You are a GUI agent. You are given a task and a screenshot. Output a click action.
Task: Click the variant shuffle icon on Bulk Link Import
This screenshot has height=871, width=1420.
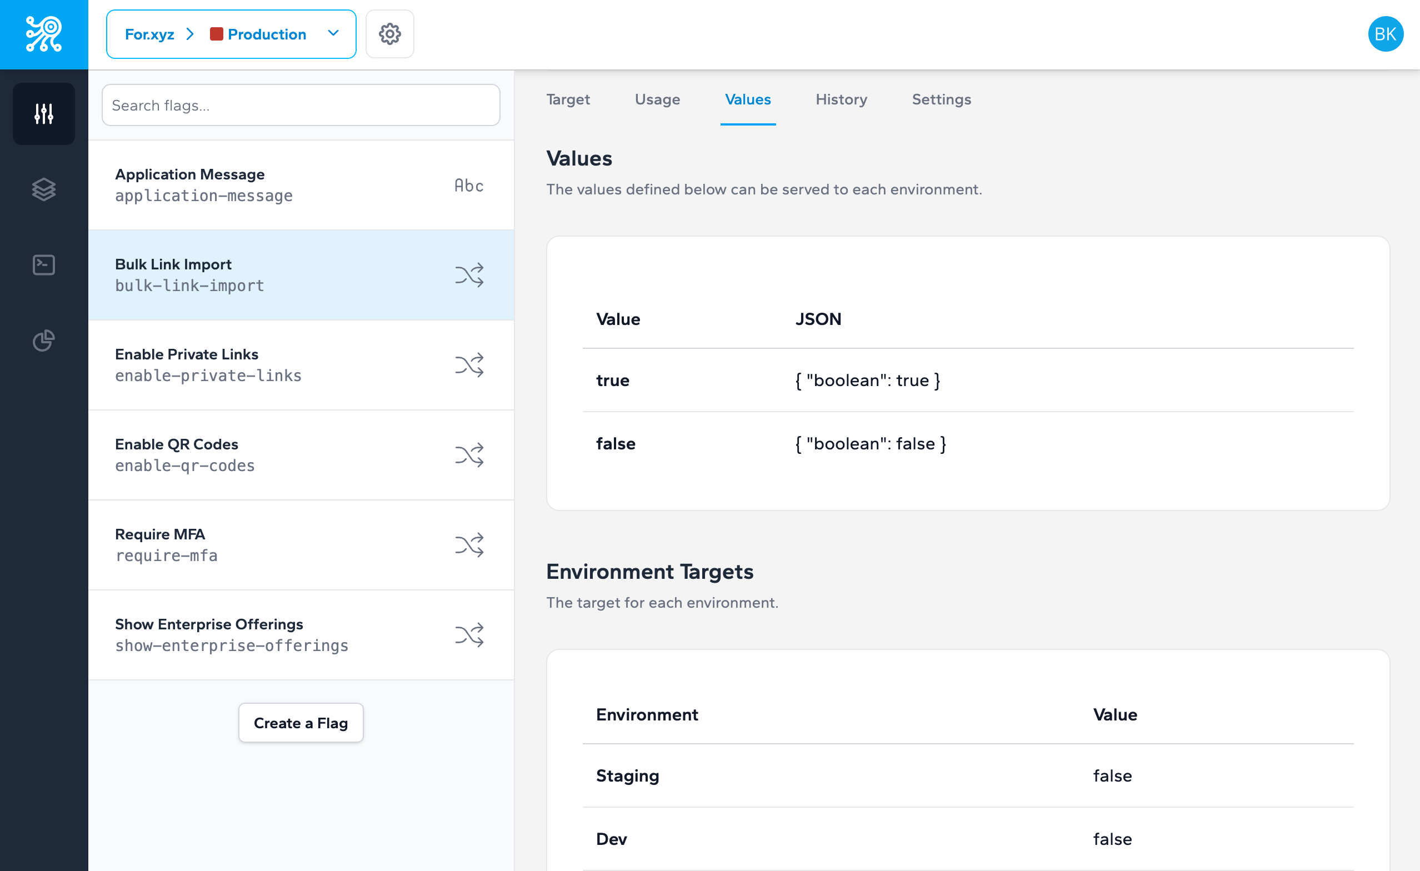(x=469, y=275)
